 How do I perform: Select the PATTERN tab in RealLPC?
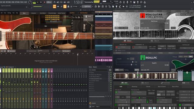pos(166,83)
